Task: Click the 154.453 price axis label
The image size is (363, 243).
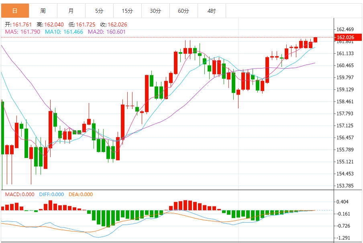Action: pyautogui.click(x=345, y=174)
